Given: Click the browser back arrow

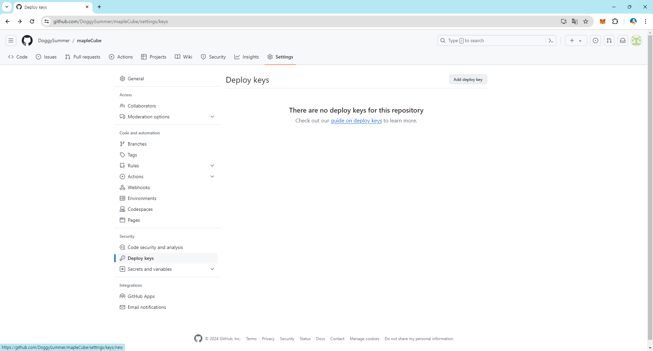Looking at the screenshot, I should click(x=7, y=21).
